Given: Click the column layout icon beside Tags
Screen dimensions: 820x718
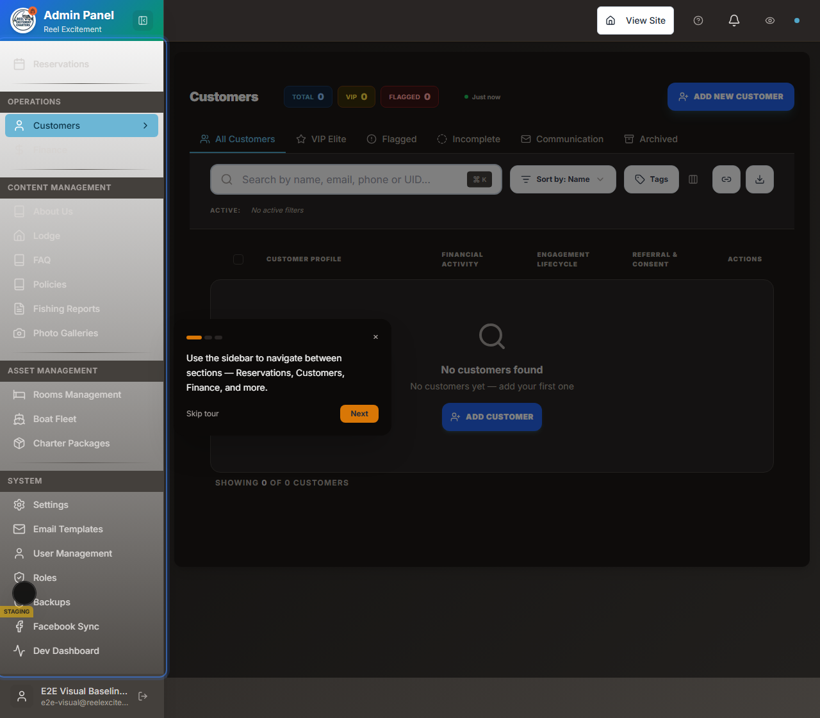Looking at the screenshot, I should point(693,179).
